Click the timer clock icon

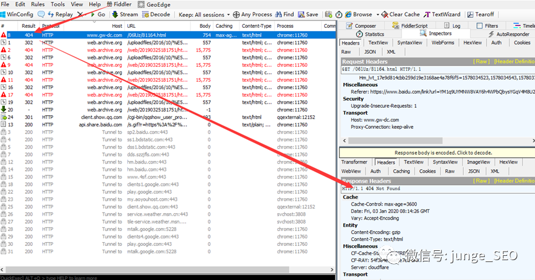pyautogui.click(x=339, y=14)
